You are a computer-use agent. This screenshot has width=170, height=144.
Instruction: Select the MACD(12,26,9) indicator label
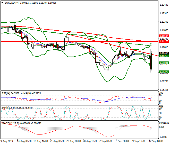[x=10, y=123]
